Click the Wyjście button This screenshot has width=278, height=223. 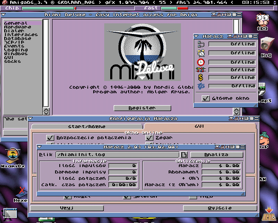coord(220,208)
